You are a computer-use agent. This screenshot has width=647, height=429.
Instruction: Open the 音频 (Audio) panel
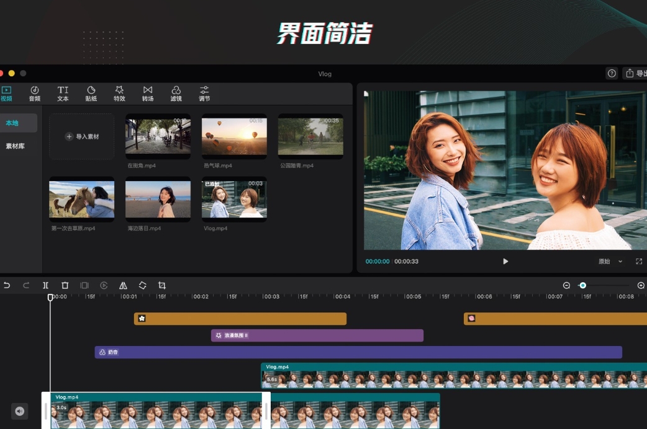point(35,94)
